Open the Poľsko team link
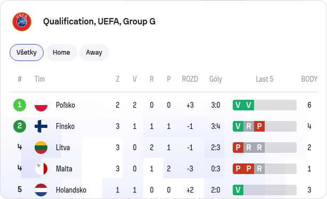The image size is (327, 199). point(66,105)
